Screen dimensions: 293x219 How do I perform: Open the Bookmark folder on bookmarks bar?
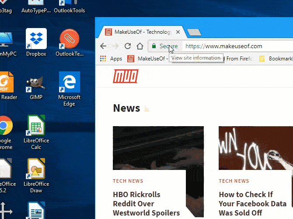click(276, 59)
